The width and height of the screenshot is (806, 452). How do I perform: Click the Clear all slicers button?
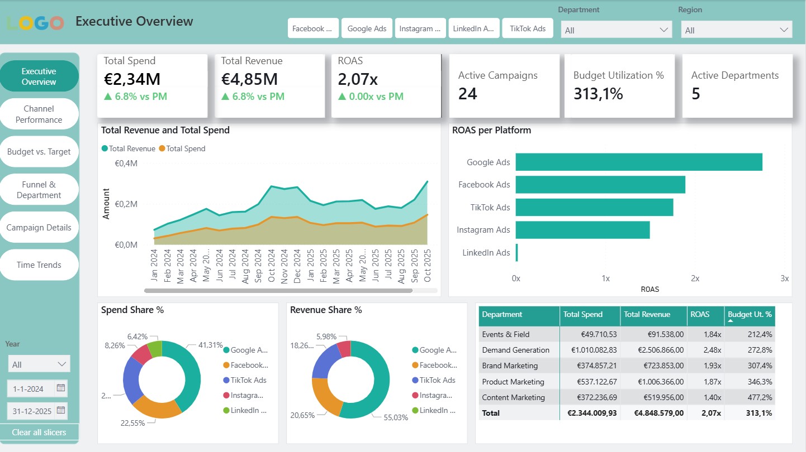[39, 432]
